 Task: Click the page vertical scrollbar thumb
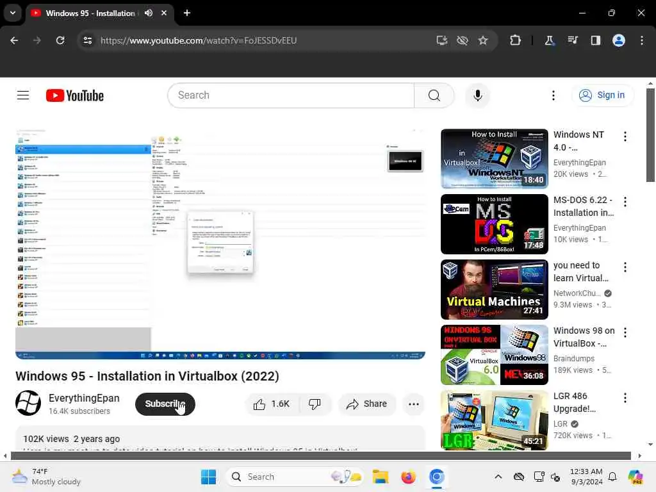(x=650, y=135)
